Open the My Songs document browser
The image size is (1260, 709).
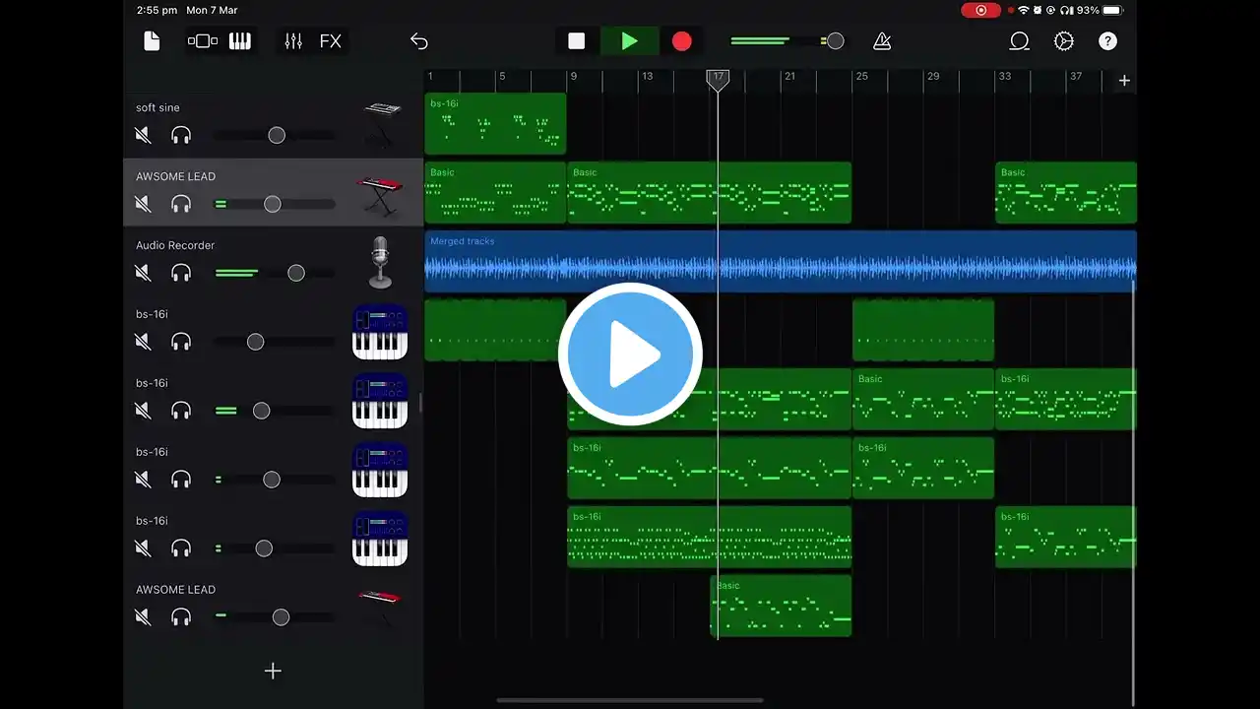[152, 41]
